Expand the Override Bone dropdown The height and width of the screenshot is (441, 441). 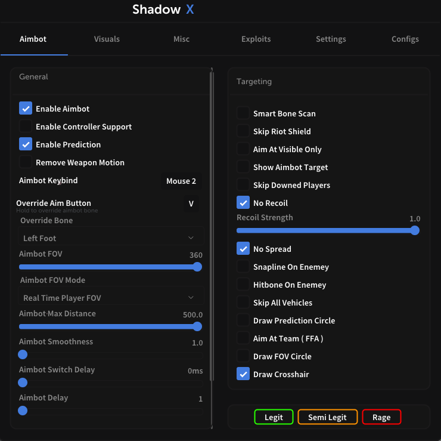[x=110, y=238]
